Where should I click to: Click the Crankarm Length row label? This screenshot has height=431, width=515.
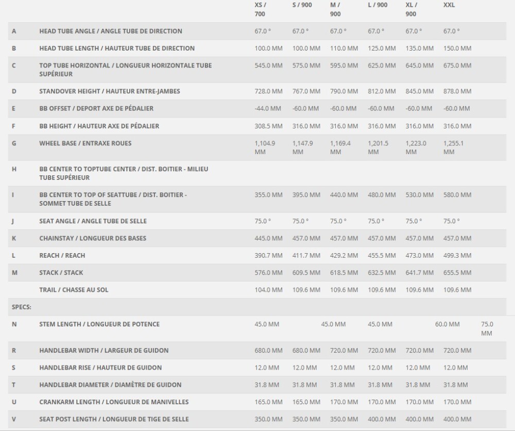pyautogui.click(x=114, y=402)
